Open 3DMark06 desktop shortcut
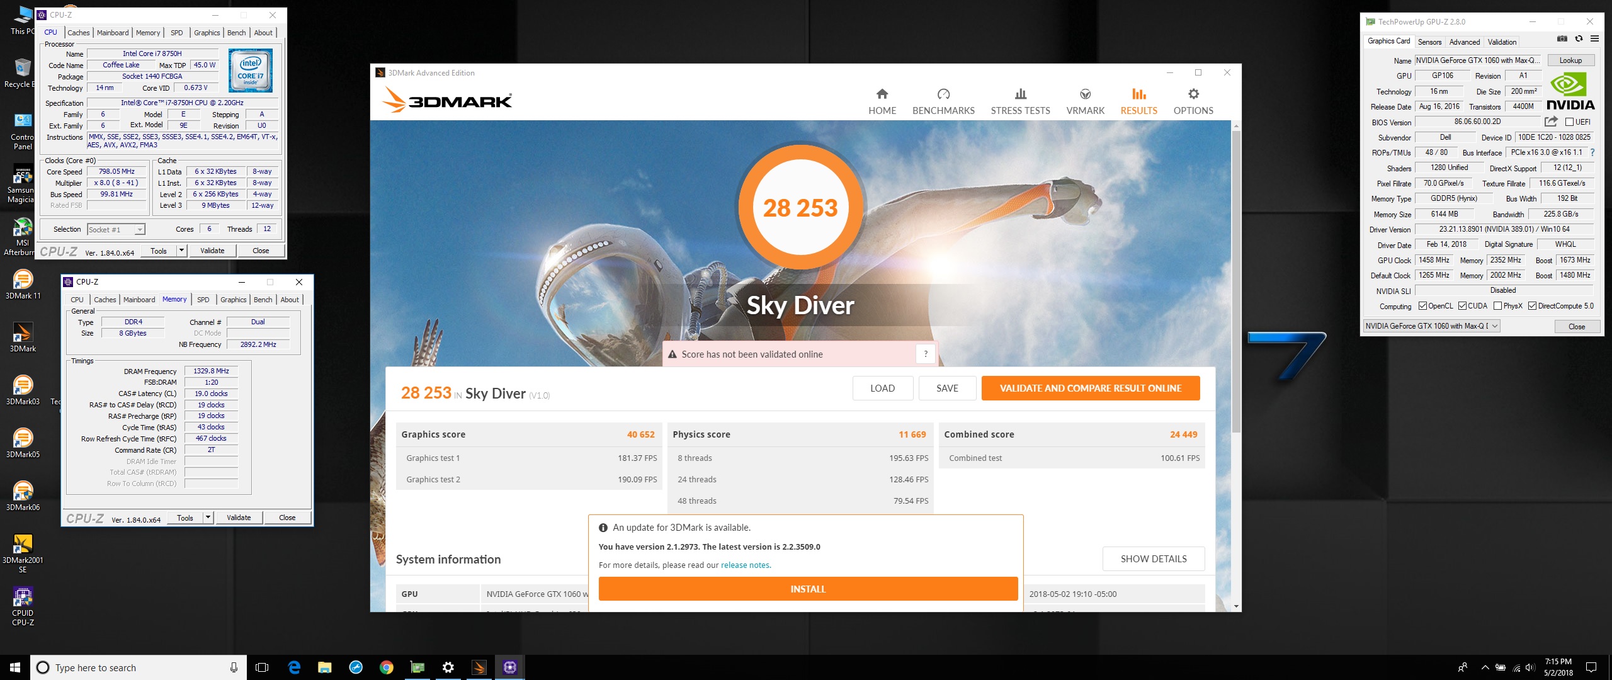 (x=23, y=496)
